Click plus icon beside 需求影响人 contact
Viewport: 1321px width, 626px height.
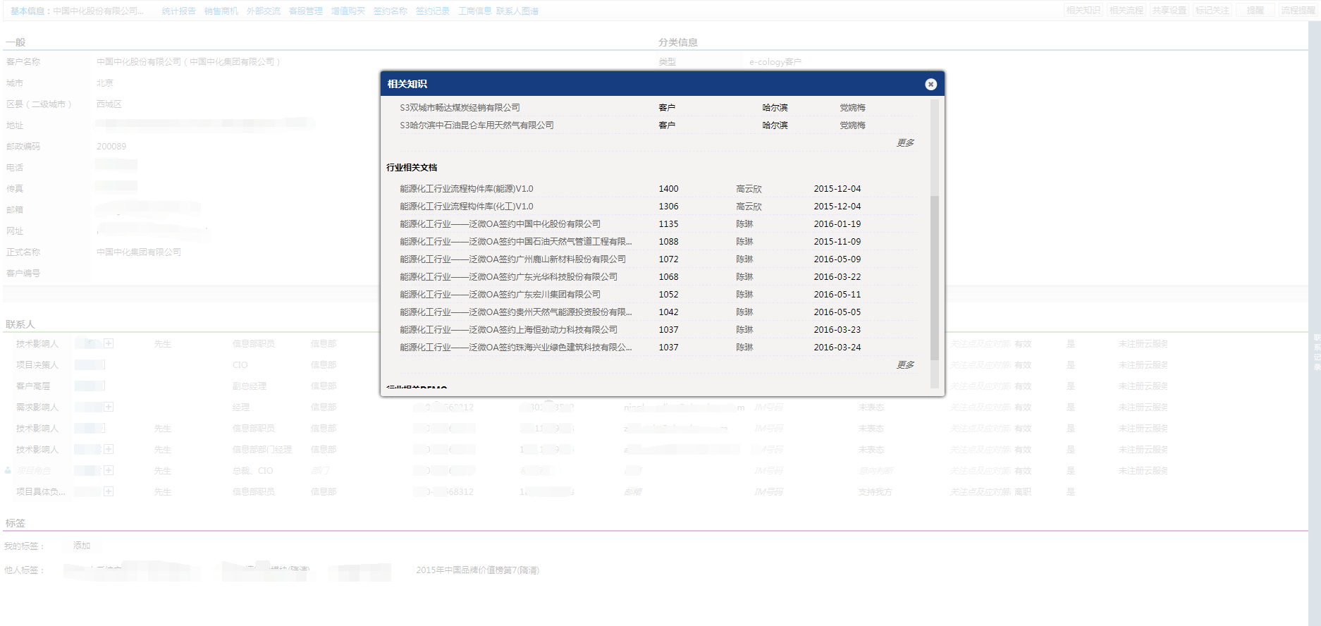point(109,407)
